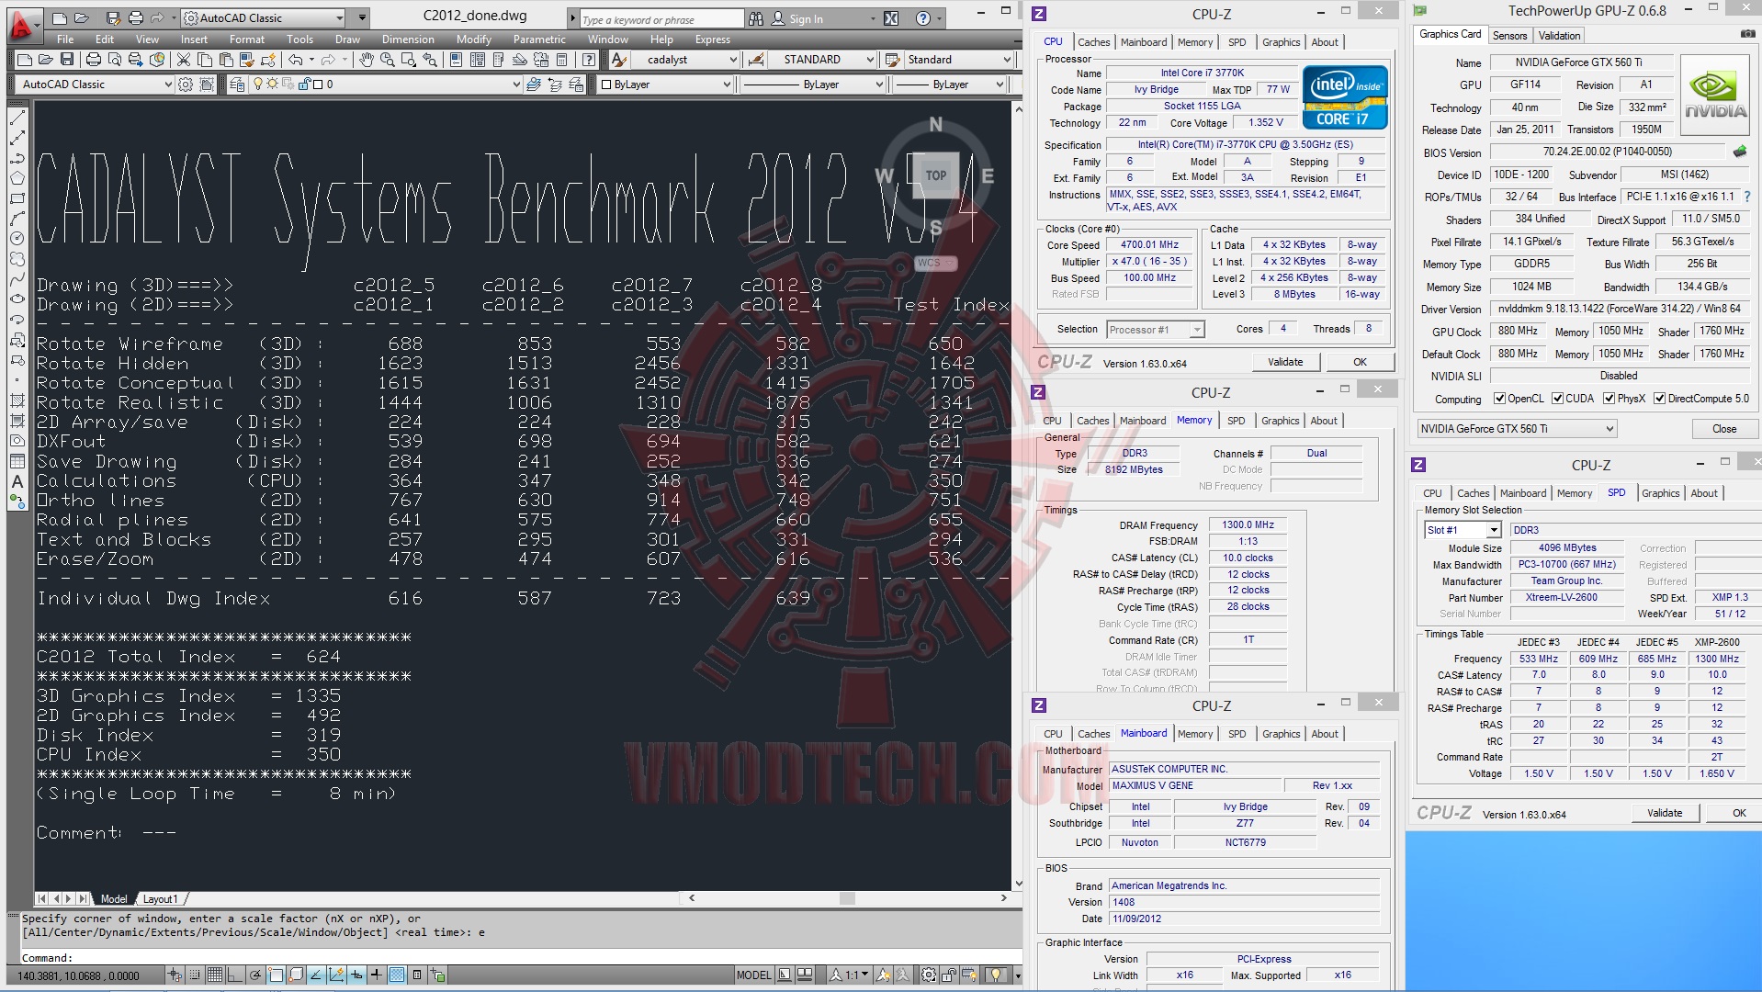Click the BIOS save chip icon in GPU-Z

[x=1739, y=152]
